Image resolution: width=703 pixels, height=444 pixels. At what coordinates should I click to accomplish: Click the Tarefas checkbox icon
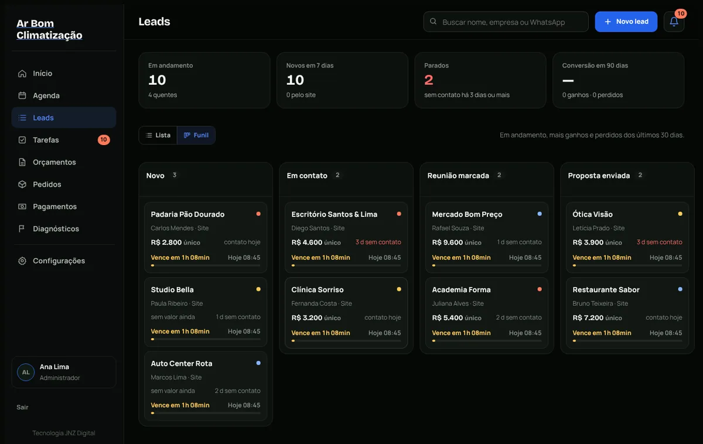pyautogui.click(x=22, y=140)
